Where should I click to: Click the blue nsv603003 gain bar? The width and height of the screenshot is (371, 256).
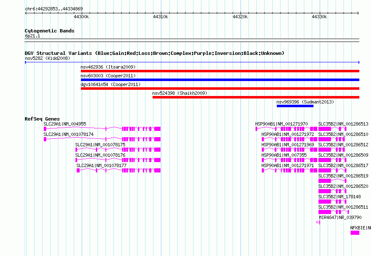pos(220,80)
